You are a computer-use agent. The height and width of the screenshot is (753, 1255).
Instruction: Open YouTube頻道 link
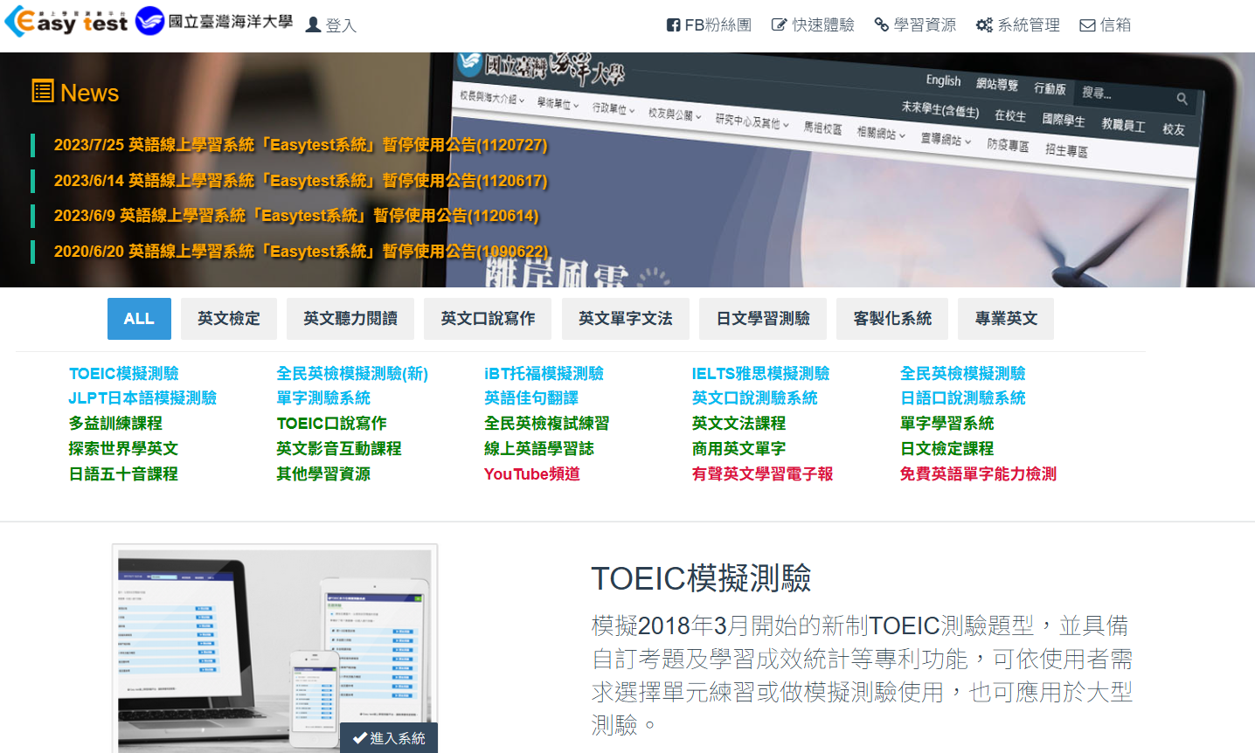pyautogui.click(x=531, y=474)
